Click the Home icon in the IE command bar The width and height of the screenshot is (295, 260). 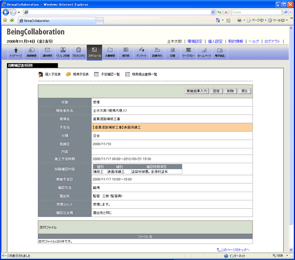[x=218, y=20]
